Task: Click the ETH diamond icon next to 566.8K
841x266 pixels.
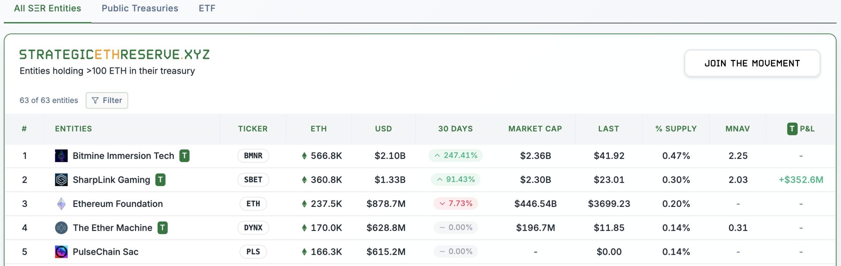Action: pyautogui.click(x=304, y=156)
